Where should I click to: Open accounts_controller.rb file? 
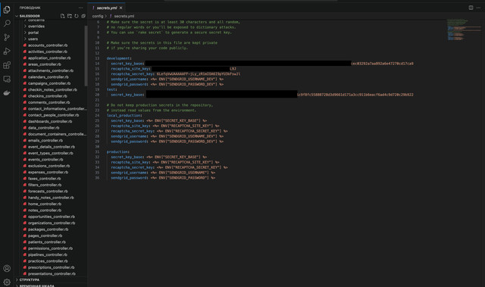tap(48, 45)
